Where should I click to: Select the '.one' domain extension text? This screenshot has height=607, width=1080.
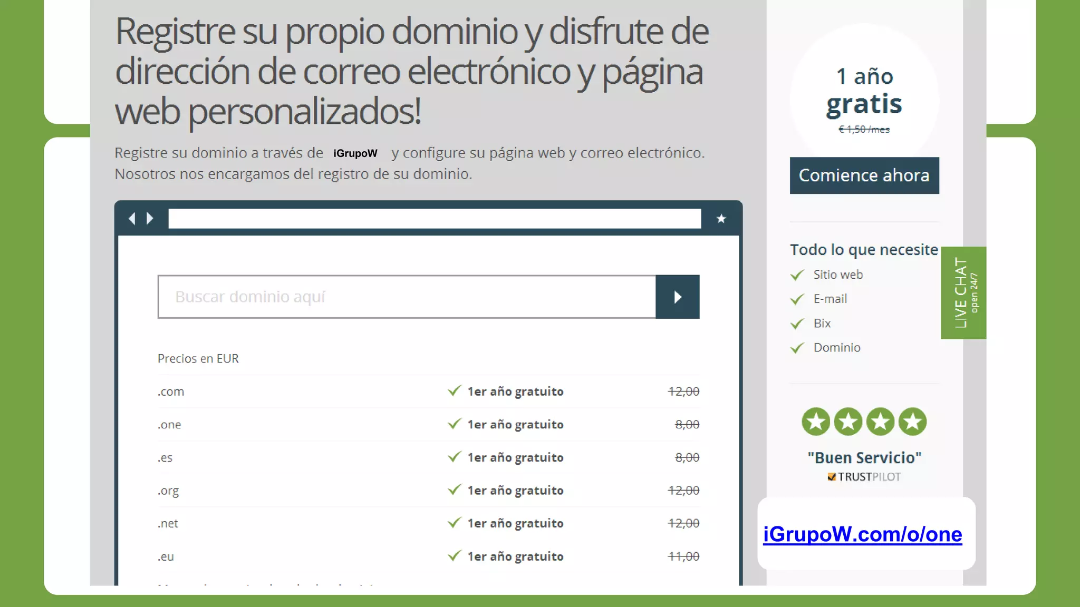[169, 425]
